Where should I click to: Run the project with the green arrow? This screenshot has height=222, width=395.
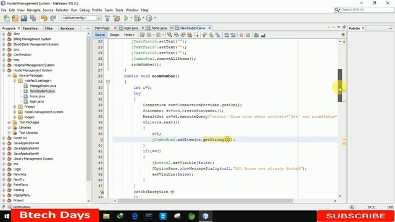pyautogui.click(x=126, y=18)
